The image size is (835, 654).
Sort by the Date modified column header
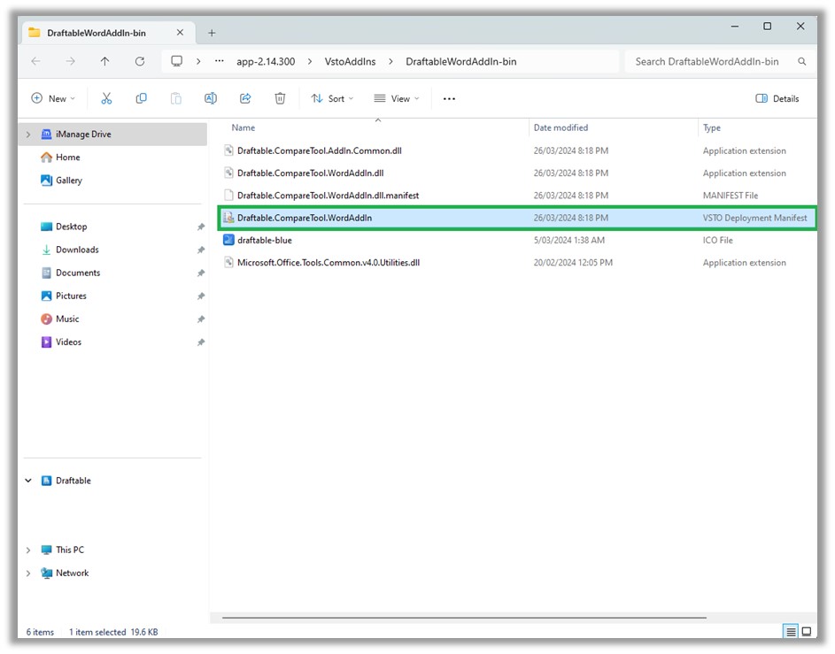pos(561,127)
